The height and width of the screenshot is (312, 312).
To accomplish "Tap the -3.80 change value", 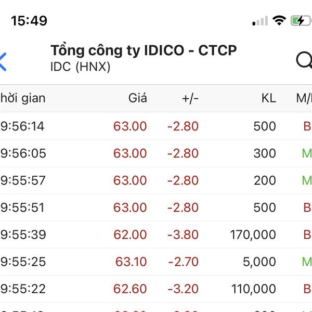I will click(x=183, y=235).
